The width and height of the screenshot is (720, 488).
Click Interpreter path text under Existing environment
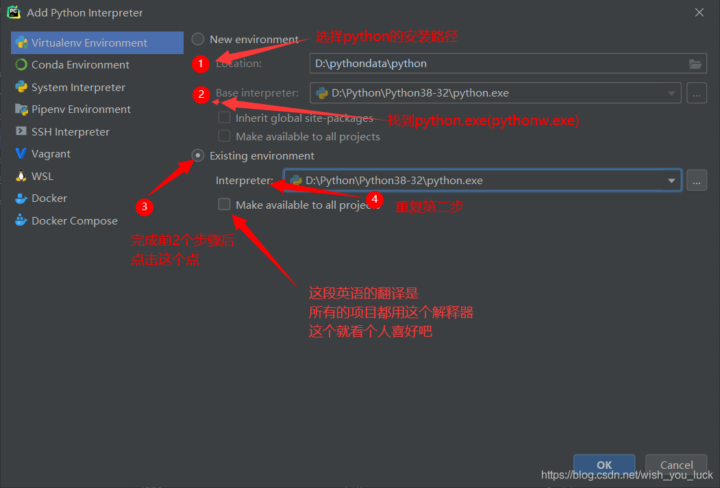pyautogui.click(x=394, y=180)
